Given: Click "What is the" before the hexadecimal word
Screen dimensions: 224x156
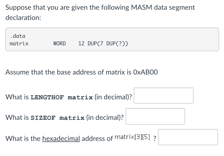Looking at the screenshot, I should pos(23,138).
